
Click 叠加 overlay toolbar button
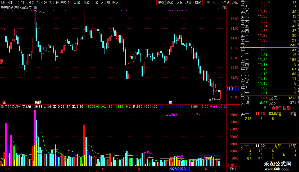(x=170, y=2)
